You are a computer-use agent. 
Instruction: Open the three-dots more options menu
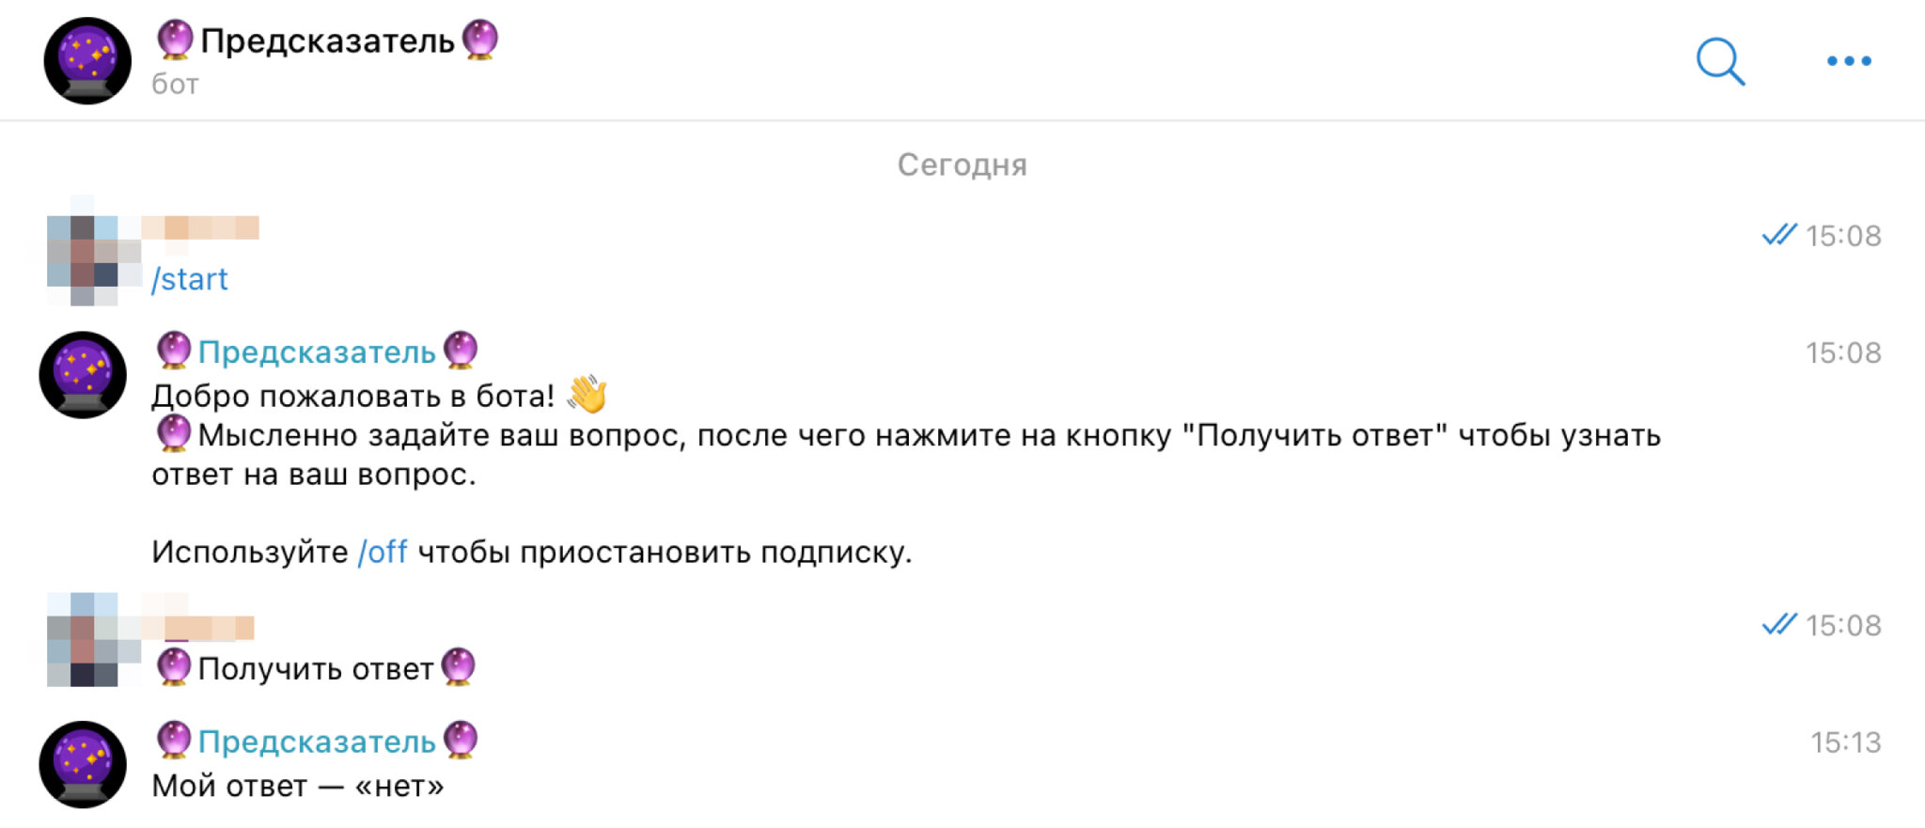click(x=1848, y=62)
